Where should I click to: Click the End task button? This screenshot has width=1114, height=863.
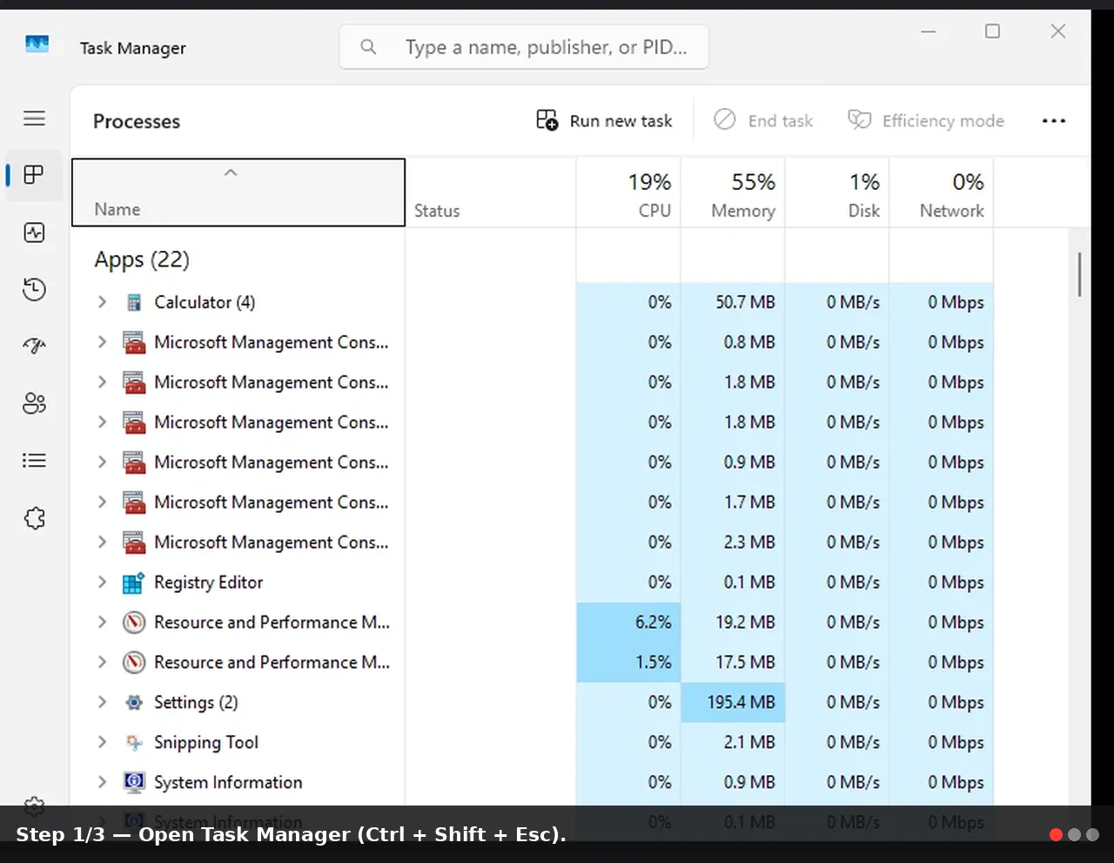click(763, 121)
